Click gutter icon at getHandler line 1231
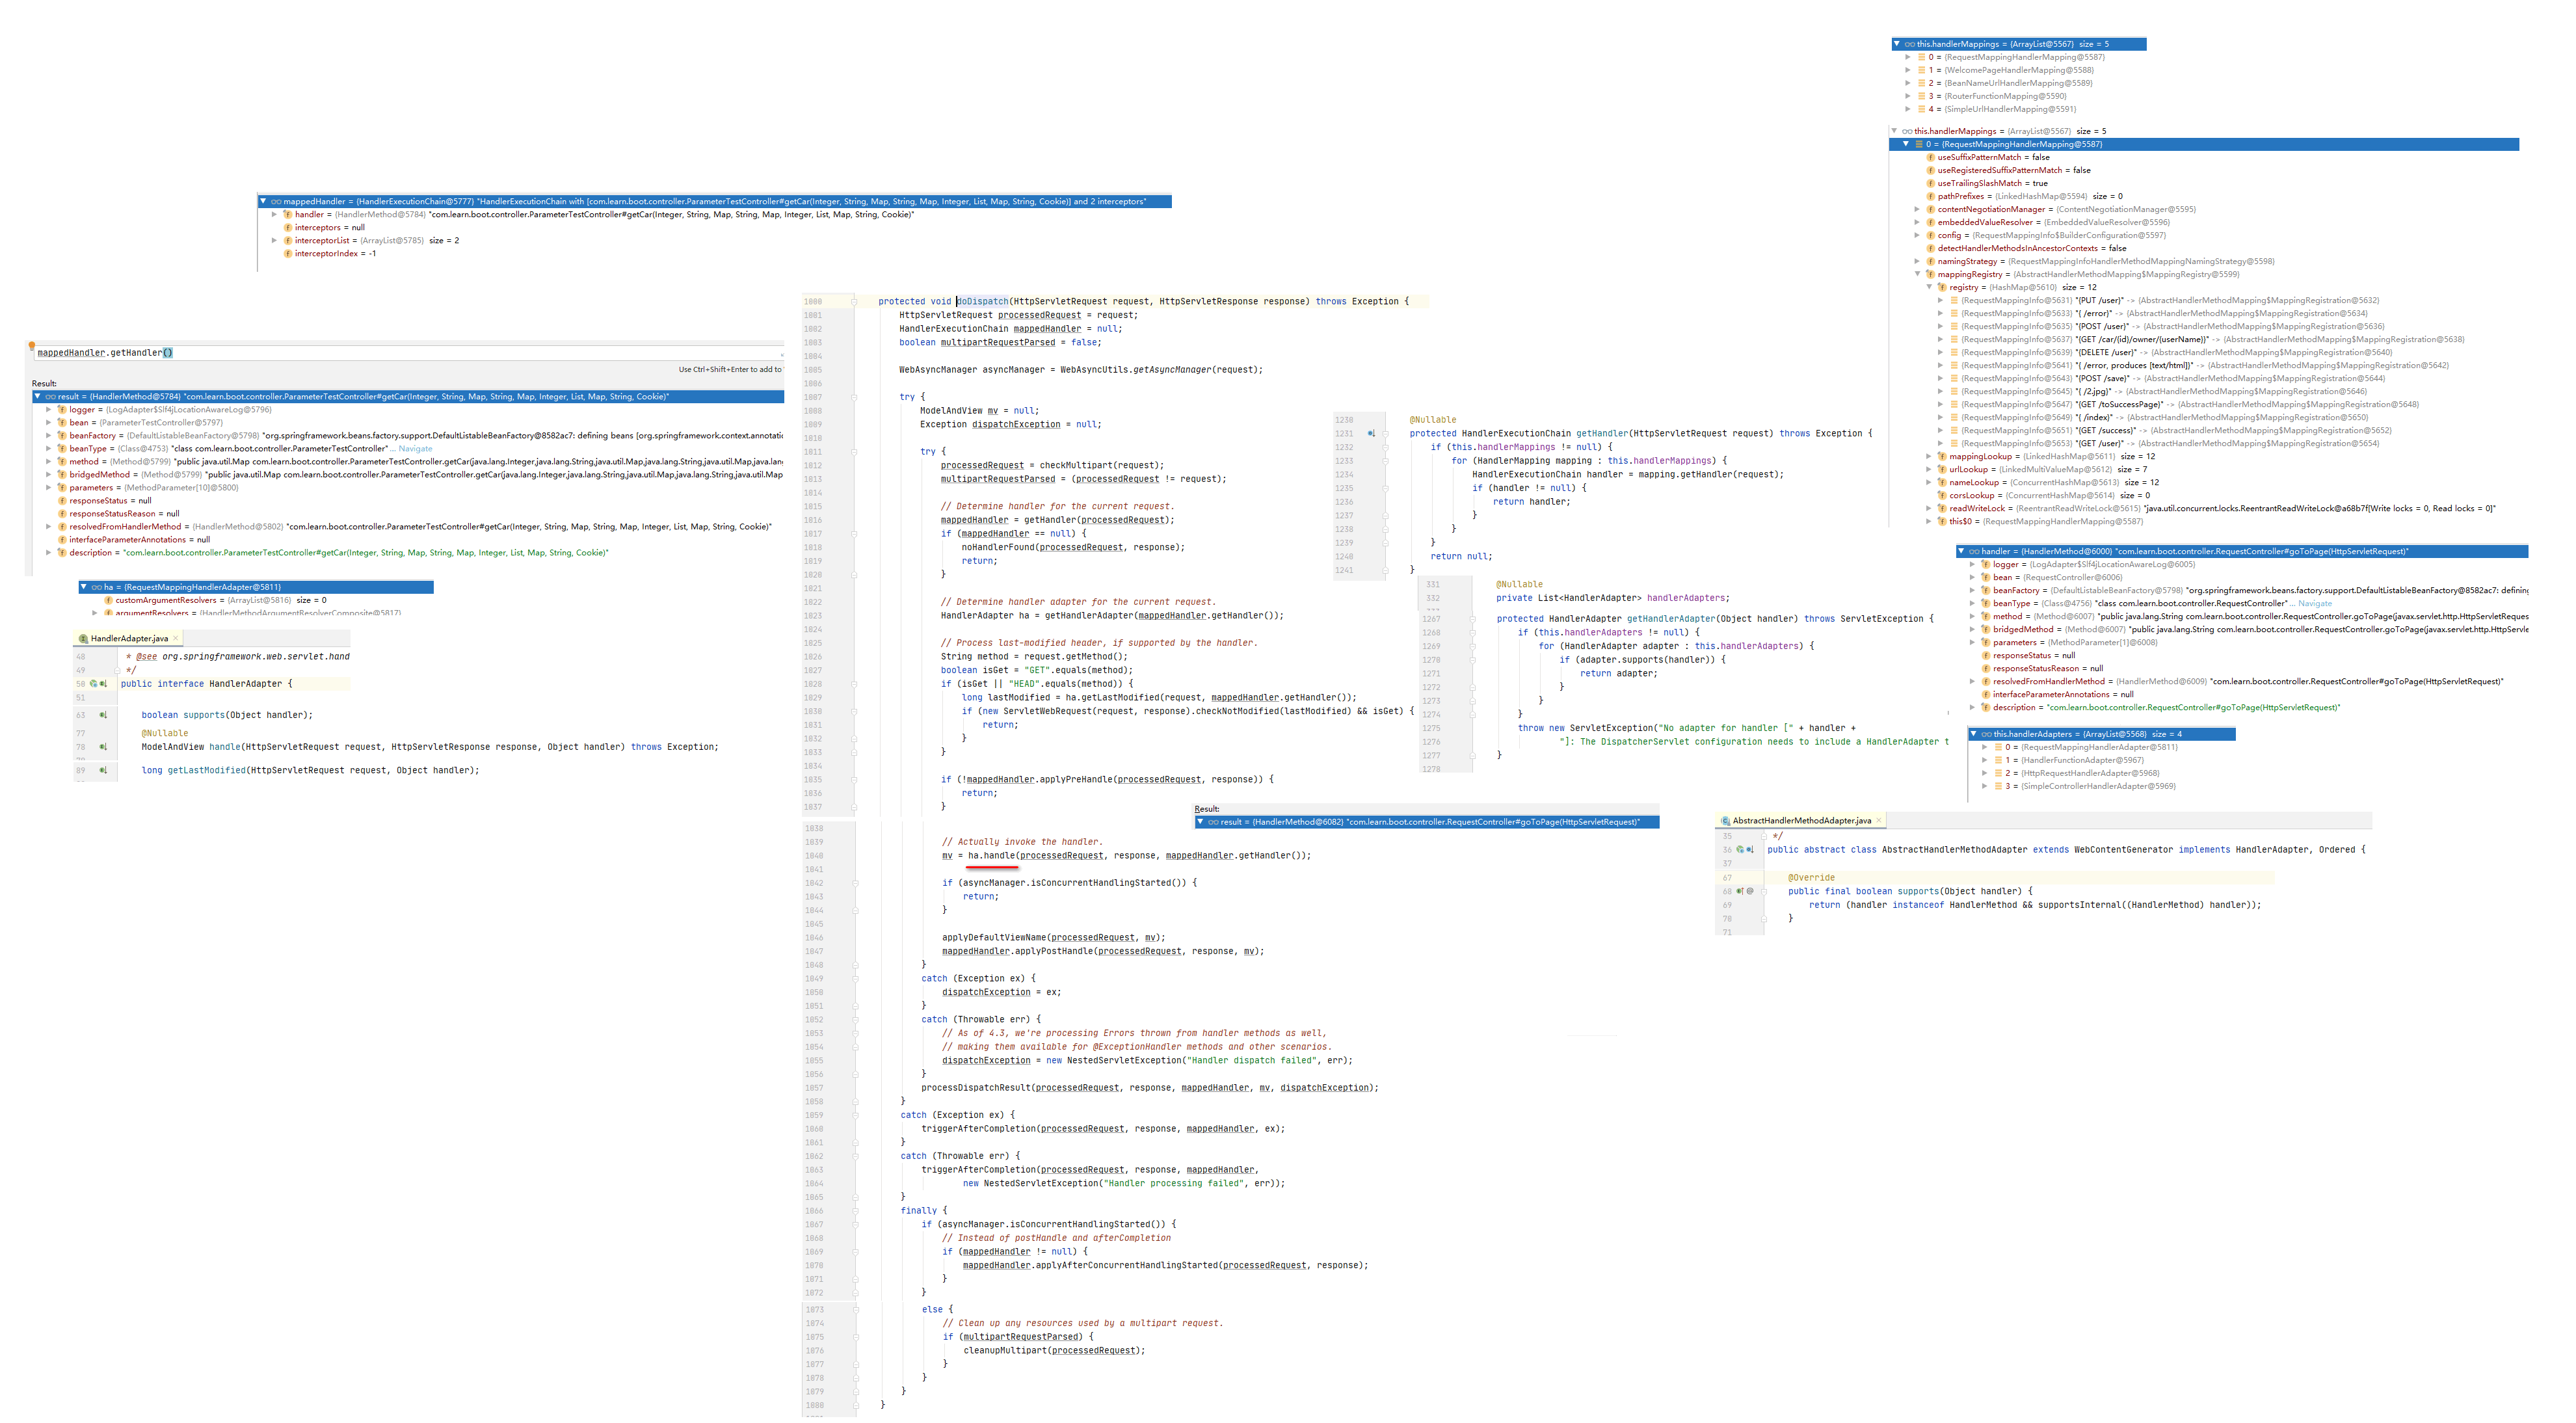Viewport: 2576px width, 1423px height. (1371, 433)
